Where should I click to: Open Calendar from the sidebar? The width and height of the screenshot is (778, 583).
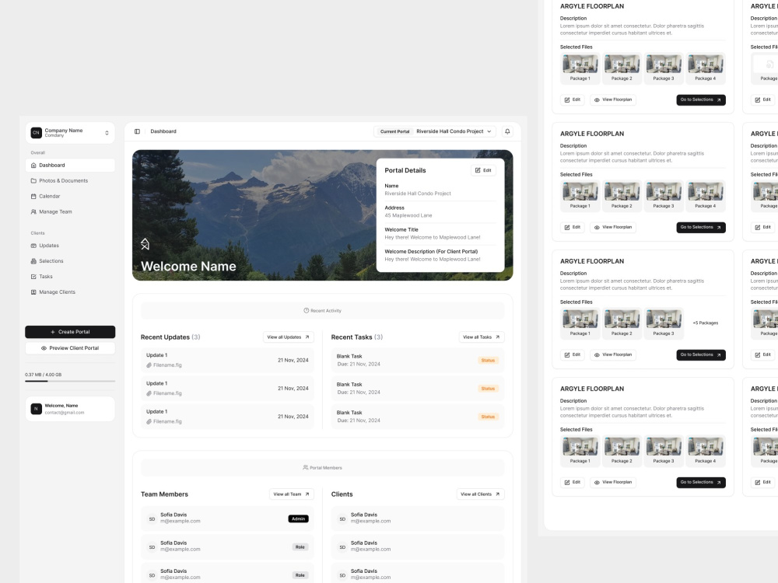[x=70, y=197]
